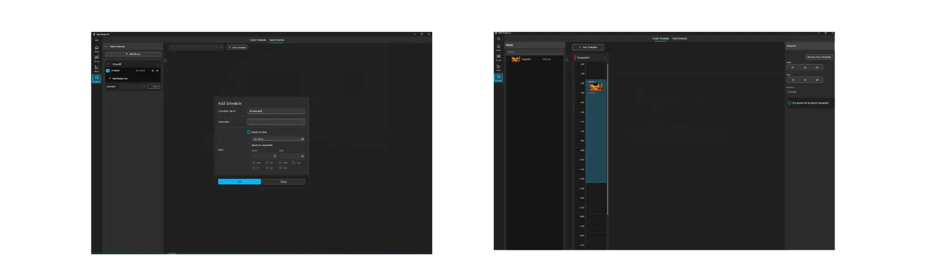Open schedule selector dropdown beside Add Schedule

196,47
